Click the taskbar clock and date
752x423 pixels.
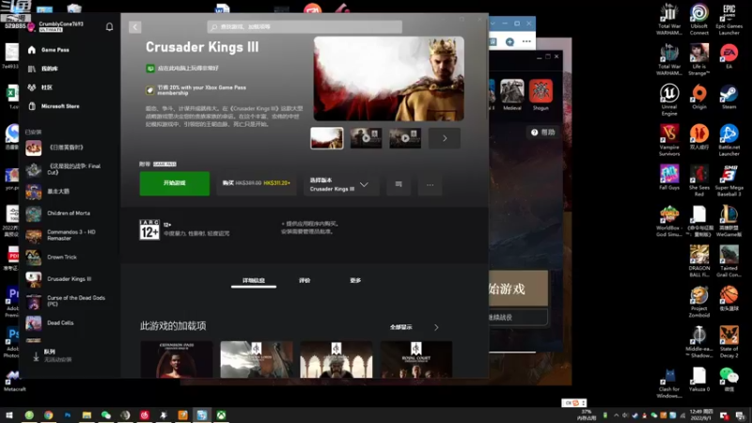pyautogui.click(x=700, y=415)
